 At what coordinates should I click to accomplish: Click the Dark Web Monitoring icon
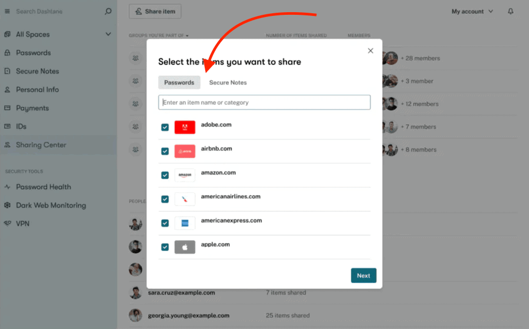[7, 206]
